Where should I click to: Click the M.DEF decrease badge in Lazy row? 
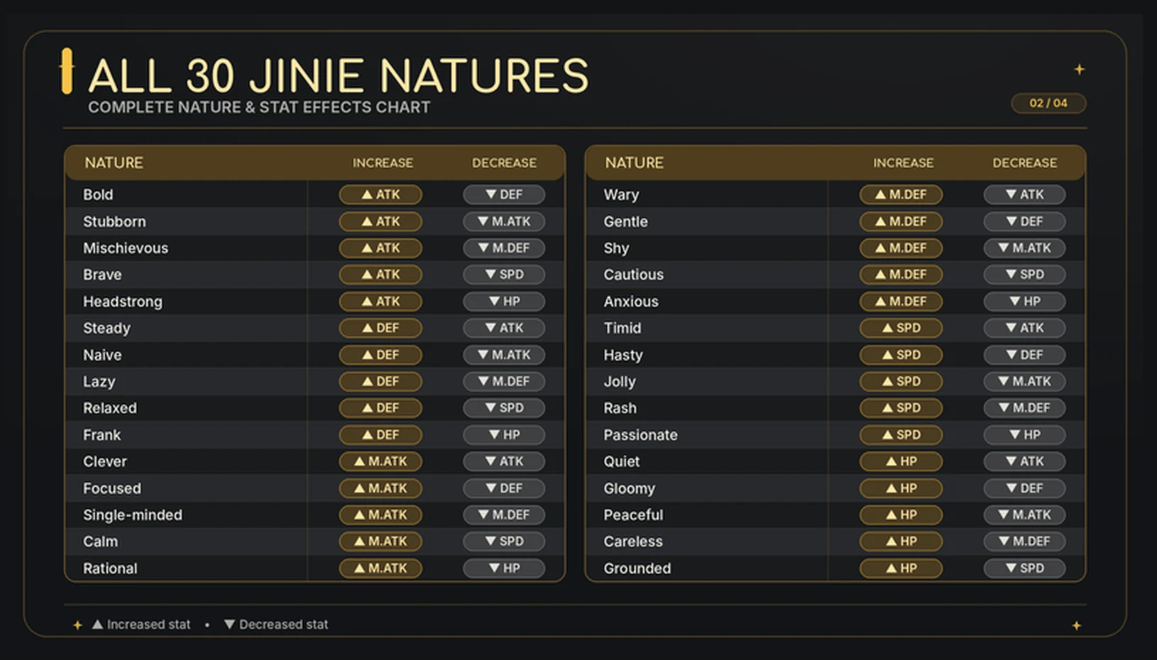[x=504, y=382]
